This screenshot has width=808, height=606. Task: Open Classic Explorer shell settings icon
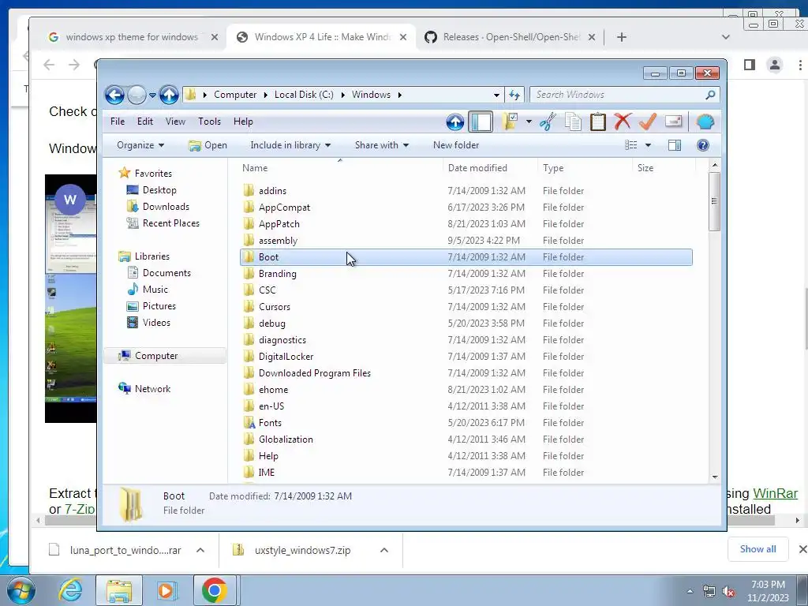(705, 122)
